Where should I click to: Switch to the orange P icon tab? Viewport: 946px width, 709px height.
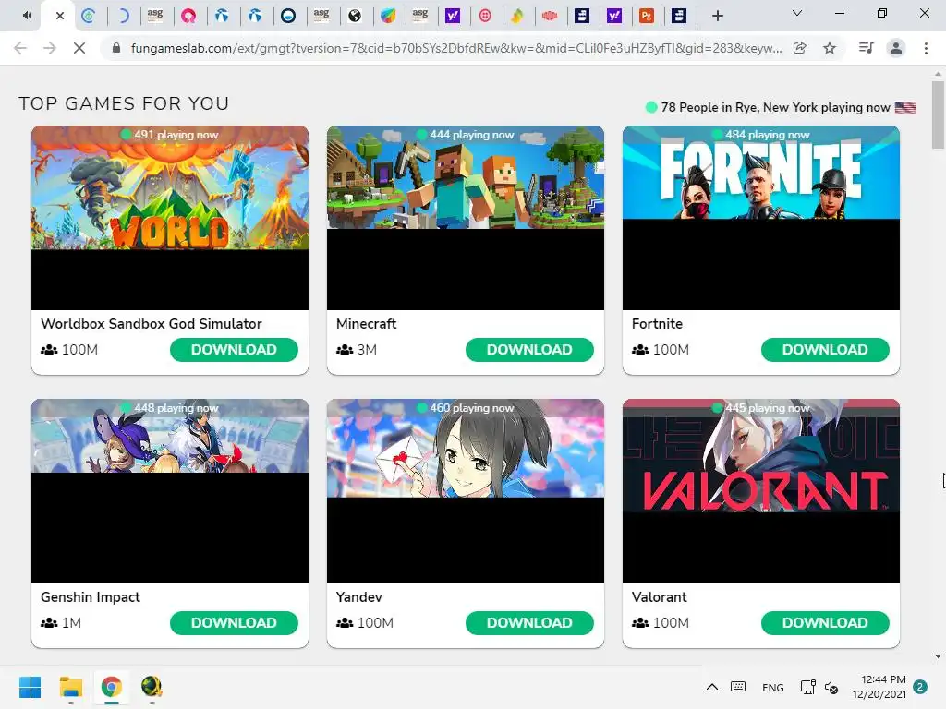pos(647,16)
